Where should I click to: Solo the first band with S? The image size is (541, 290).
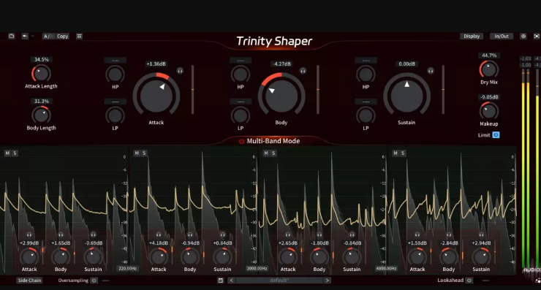coord(15,153)
